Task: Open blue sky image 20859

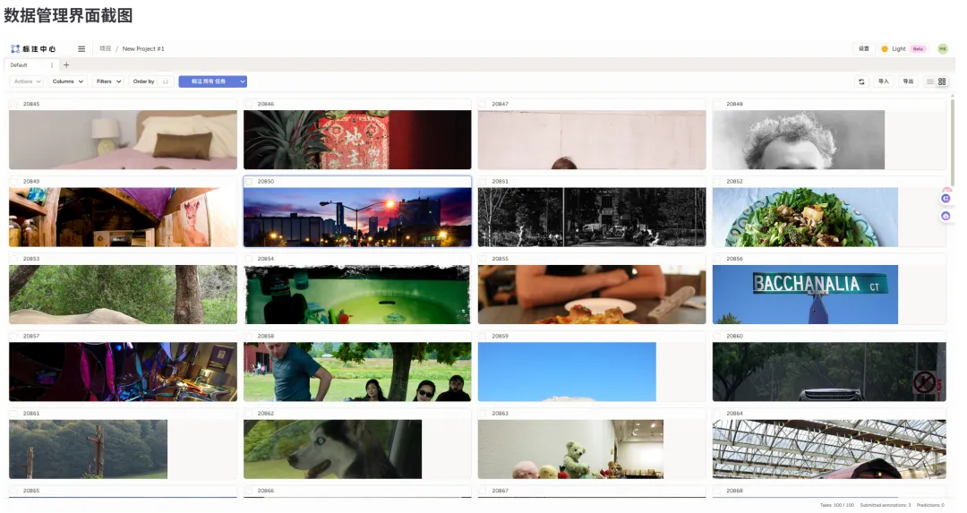Action: tap(567, 372)
